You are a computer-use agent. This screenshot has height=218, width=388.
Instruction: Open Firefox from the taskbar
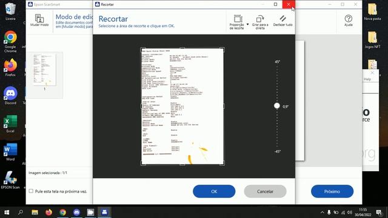coord(48,212)
